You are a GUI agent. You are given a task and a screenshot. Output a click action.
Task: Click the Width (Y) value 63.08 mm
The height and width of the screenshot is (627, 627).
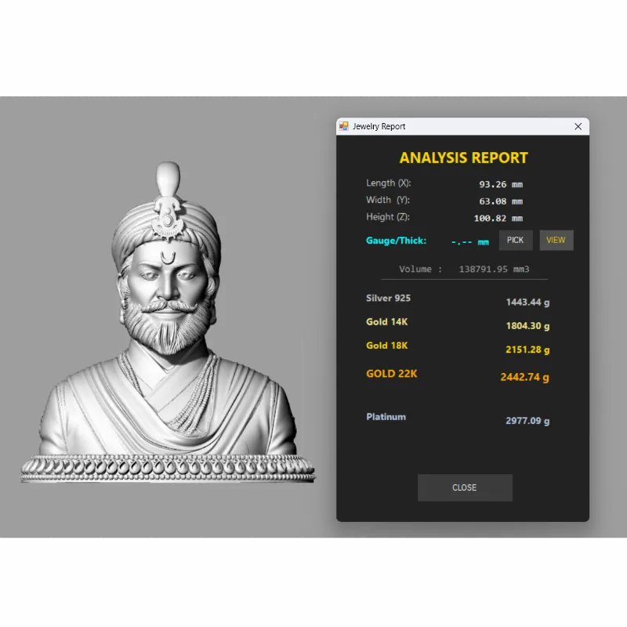click(x=500, y=201)
